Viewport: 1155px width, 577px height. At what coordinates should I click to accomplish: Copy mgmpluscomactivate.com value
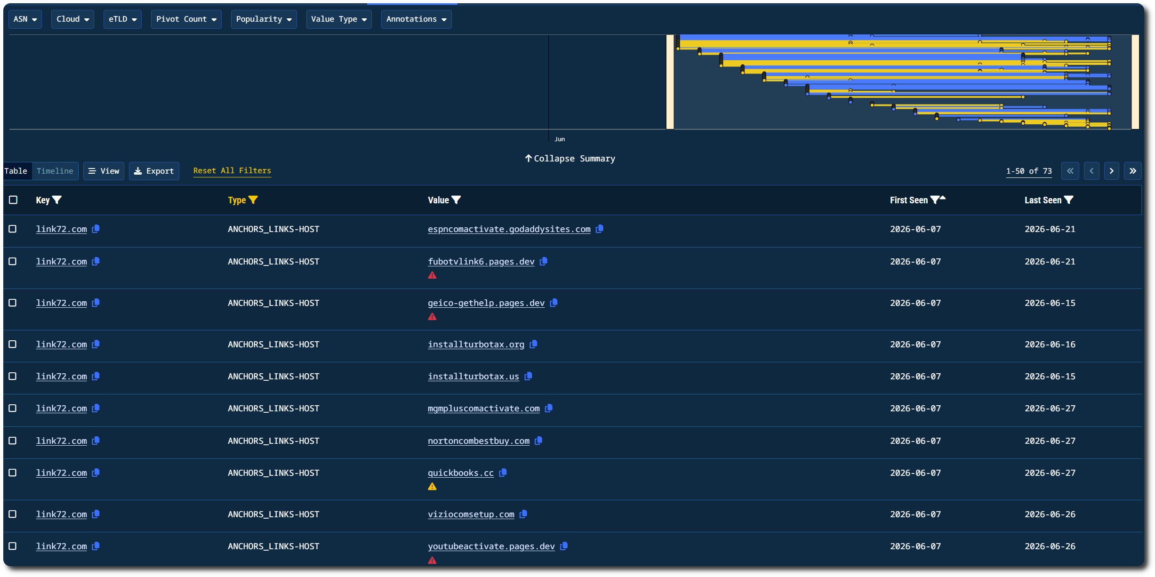(x=548, y=408)
